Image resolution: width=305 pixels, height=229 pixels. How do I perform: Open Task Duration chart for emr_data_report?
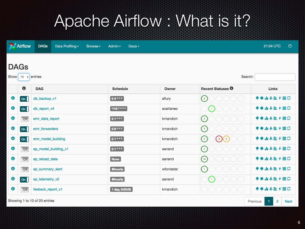tap(266, 118)
